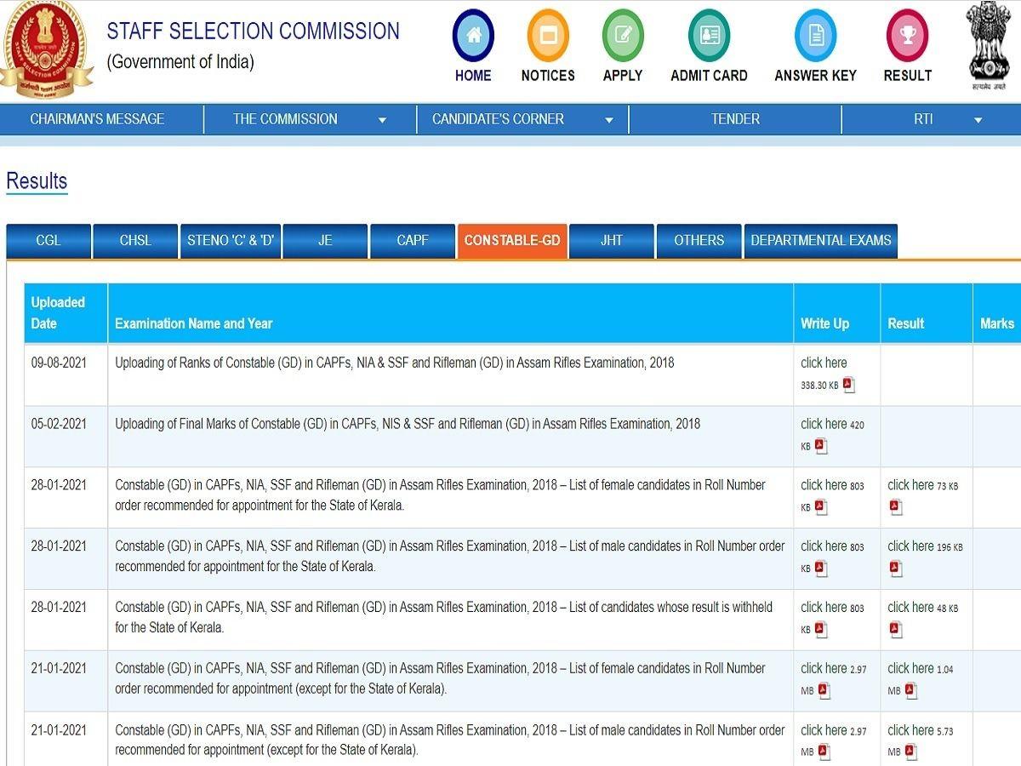Open result PDF icon sized 5.73 MB
Viewport: 1021px width, 766px height.
[x=911, y=752]
